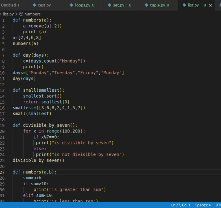Click the Python icon on loops.py tab
The height and width of the screenshot is (208, 221).
[x=71, y=5]
